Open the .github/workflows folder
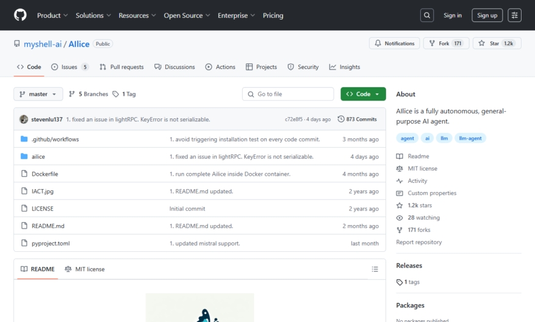The image size is (535, 322). click(x=56, y=139)
